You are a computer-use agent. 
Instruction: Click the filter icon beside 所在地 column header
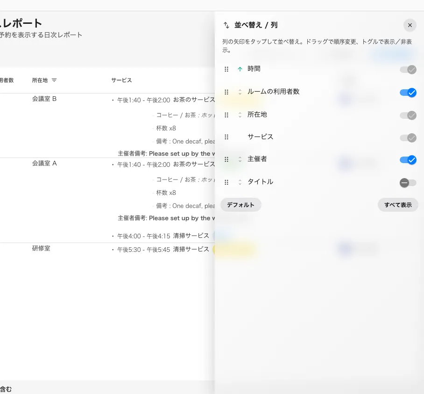pos(54,80)
